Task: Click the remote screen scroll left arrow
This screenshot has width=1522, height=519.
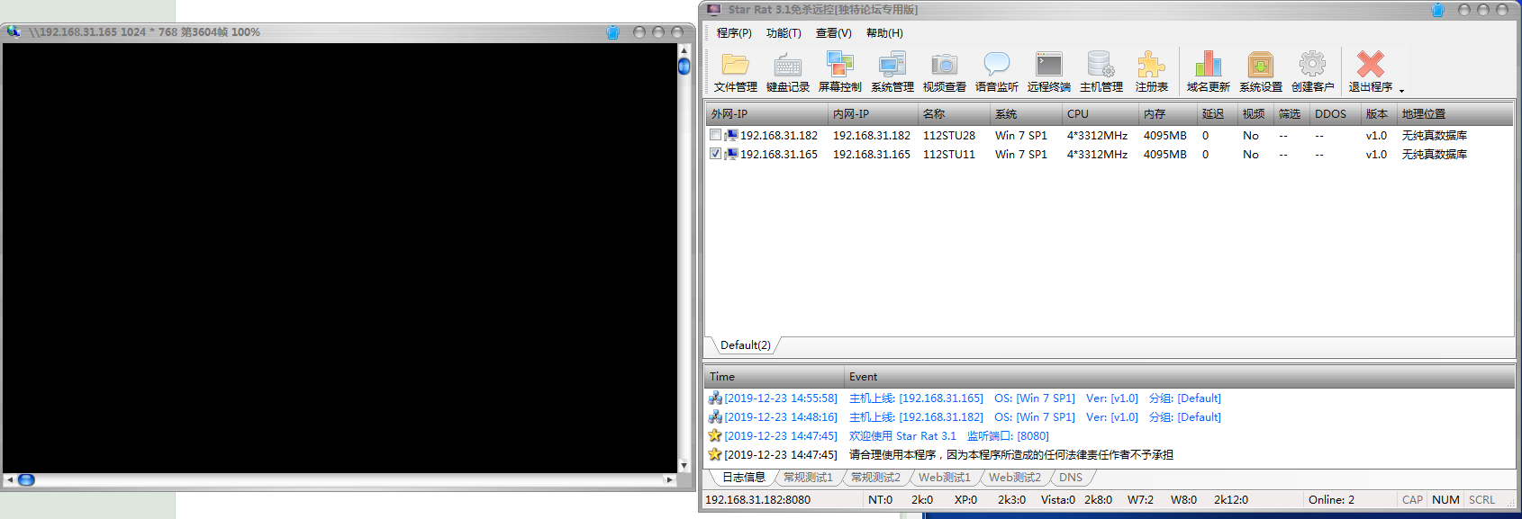Action: [10, 479]
